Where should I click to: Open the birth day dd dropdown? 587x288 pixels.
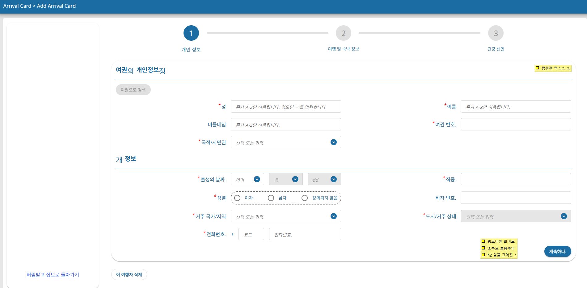coord(333,179)
